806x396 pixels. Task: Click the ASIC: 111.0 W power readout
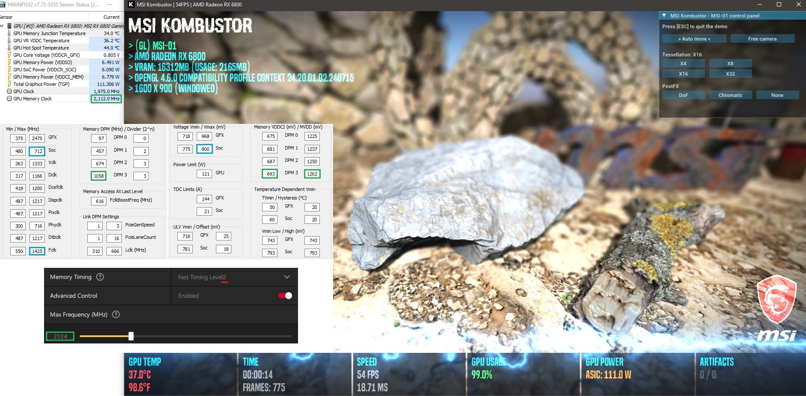(608, 375)
